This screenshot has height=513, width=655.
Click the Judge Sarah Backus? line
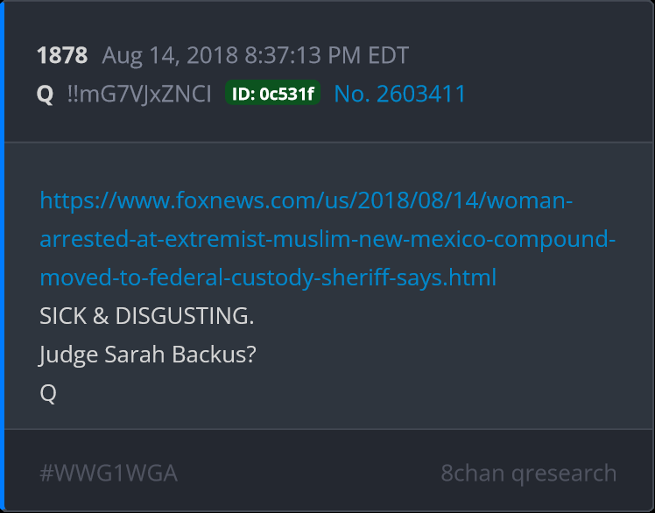pos(147,355)
